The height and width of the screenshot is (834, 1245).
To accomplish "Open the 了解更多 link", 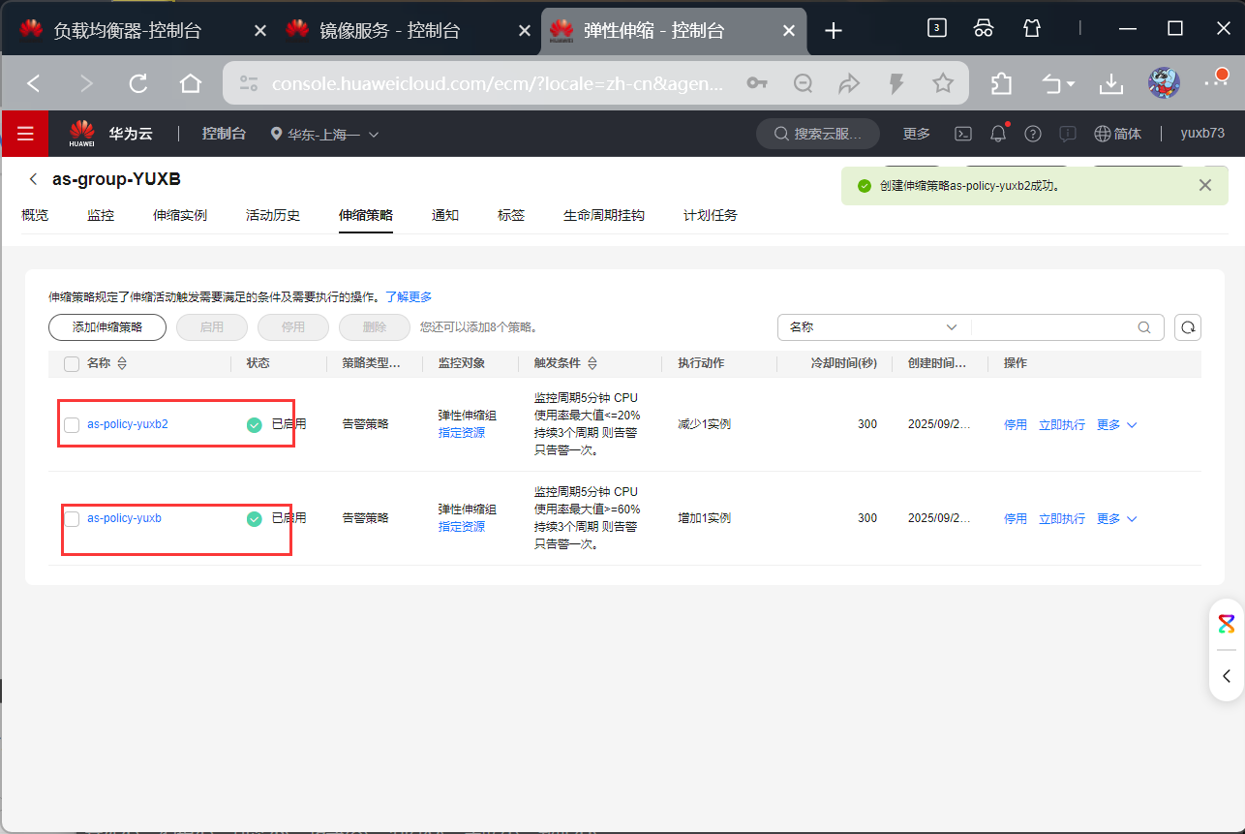I will [409, 296].
